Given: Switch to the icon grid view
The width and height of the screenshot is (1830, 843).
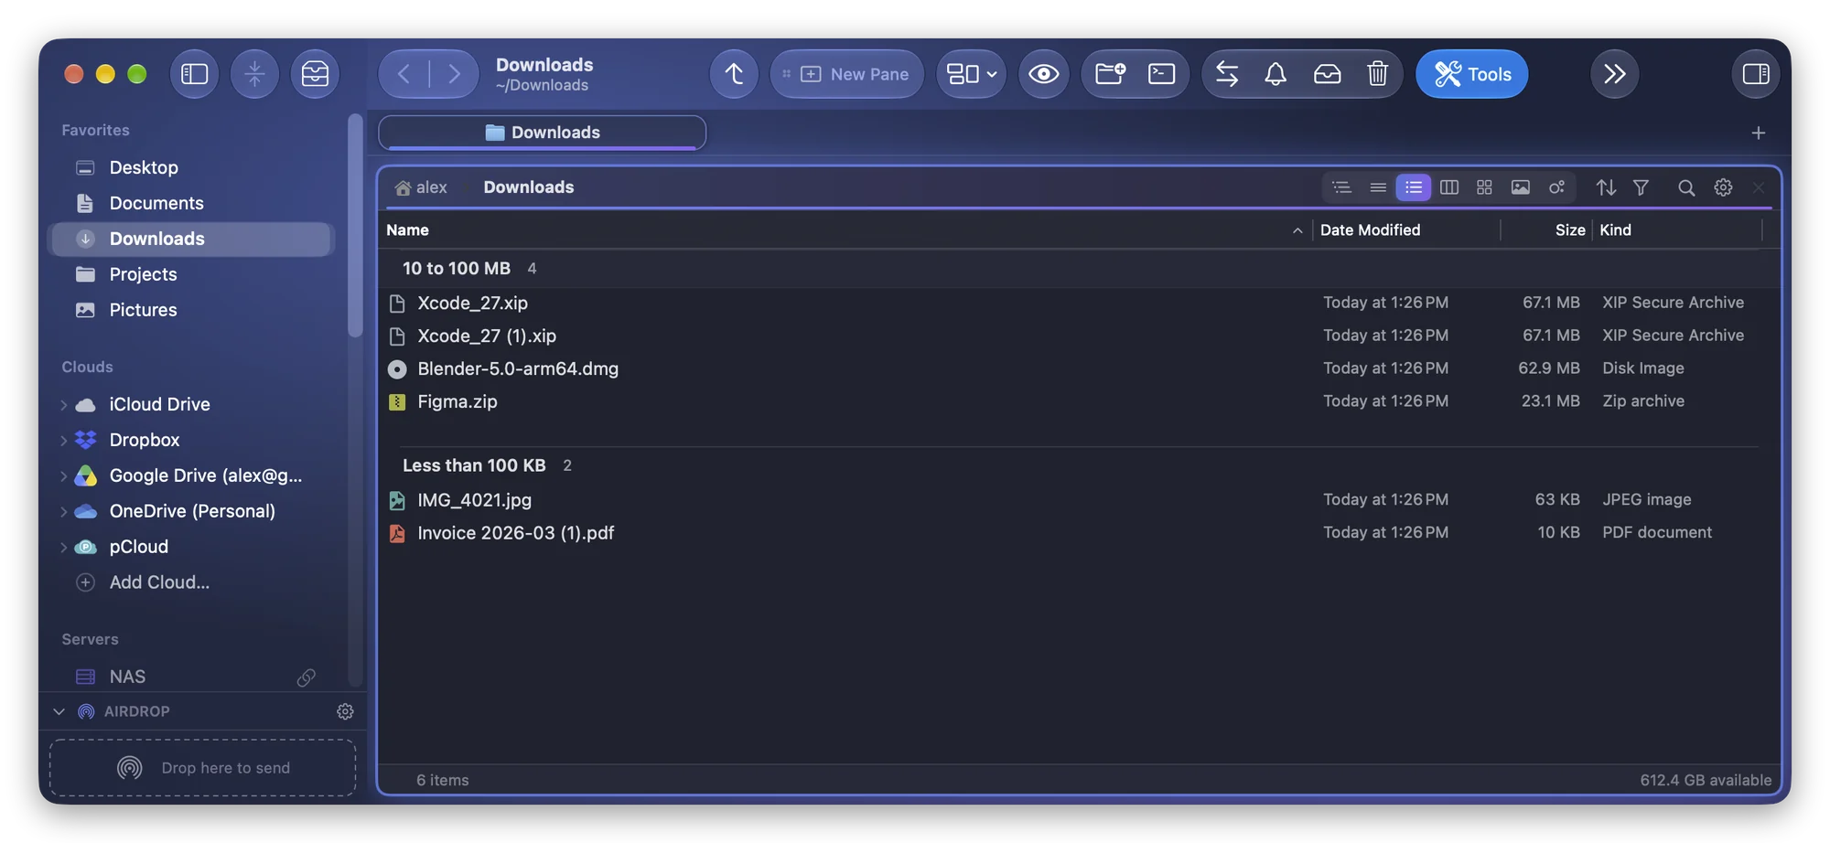Looking at the screenshot, I should [1484, 187].
